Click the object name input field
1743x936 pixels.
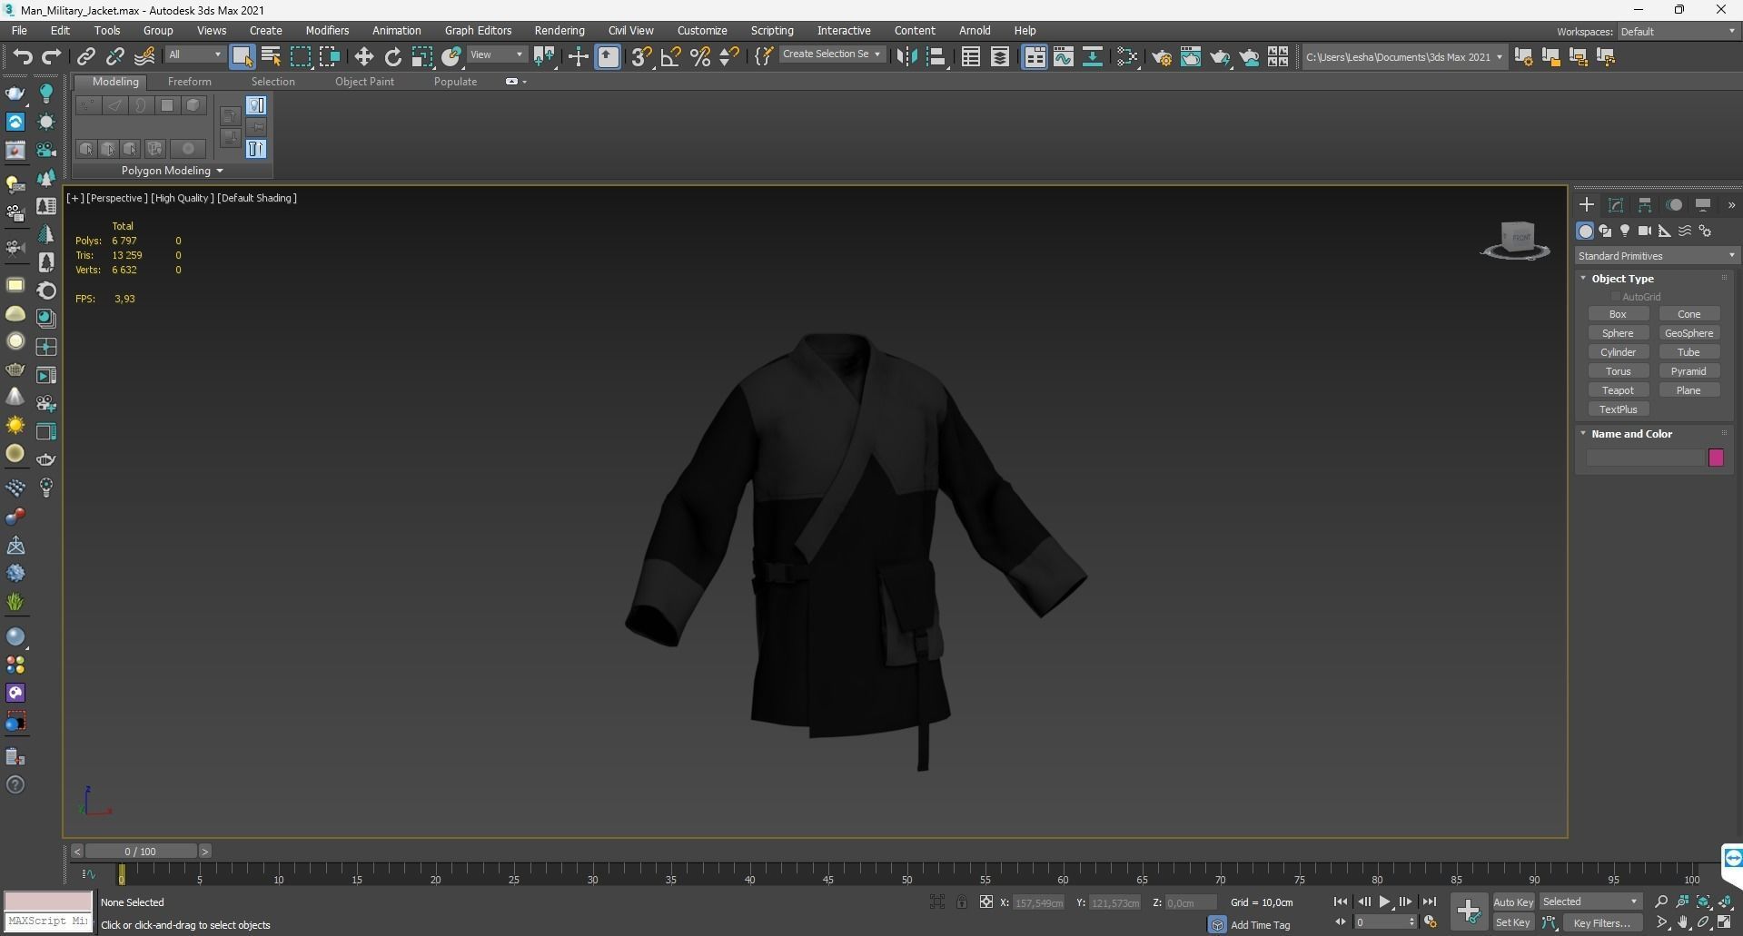(1645, 458)
